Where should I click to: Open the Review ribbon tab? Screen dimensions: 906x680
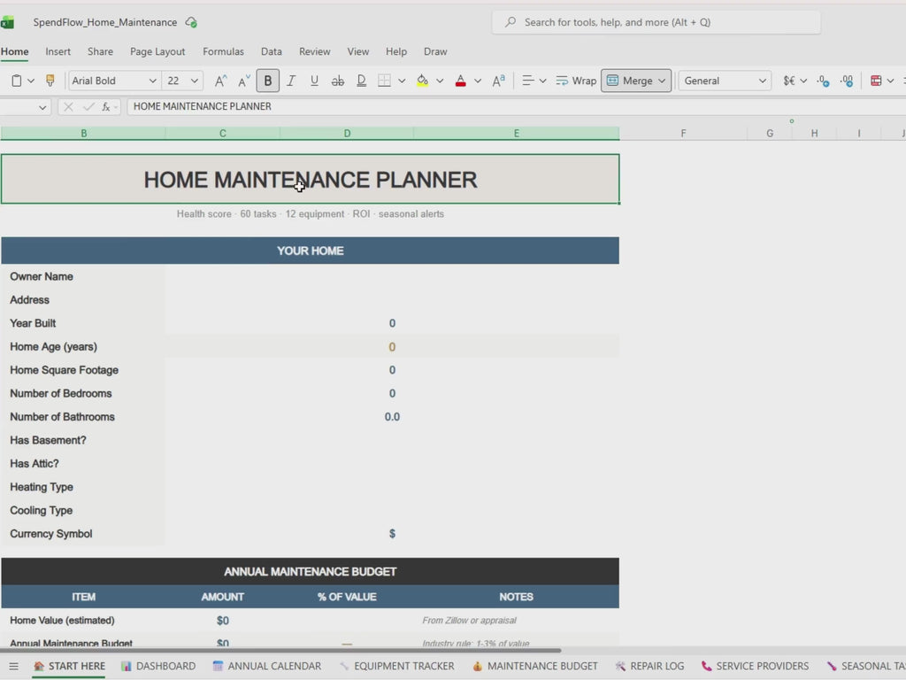(x=314, y=51)
